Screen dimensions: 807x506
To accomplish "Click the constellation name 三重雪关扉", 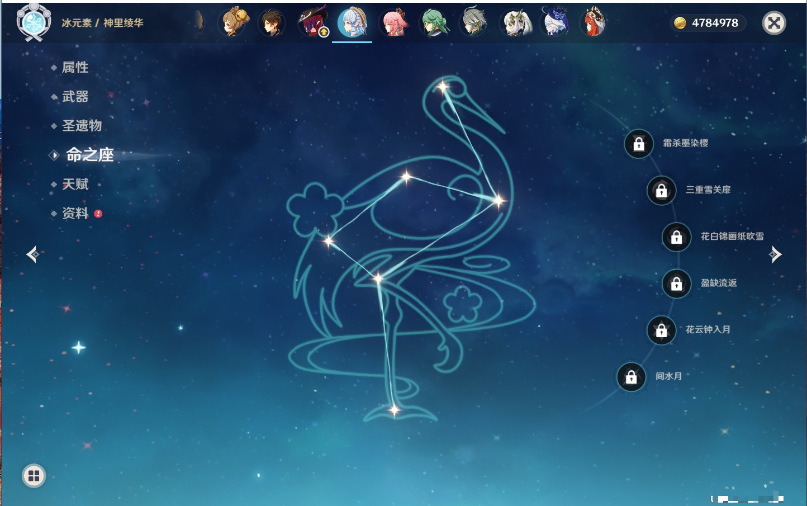I will click(x=709, y=190).
